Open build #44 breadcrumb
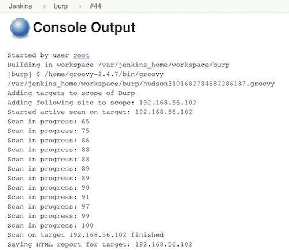Image resolution: width=289 pixels, height=250 pixels. click(x=95, y=6)
